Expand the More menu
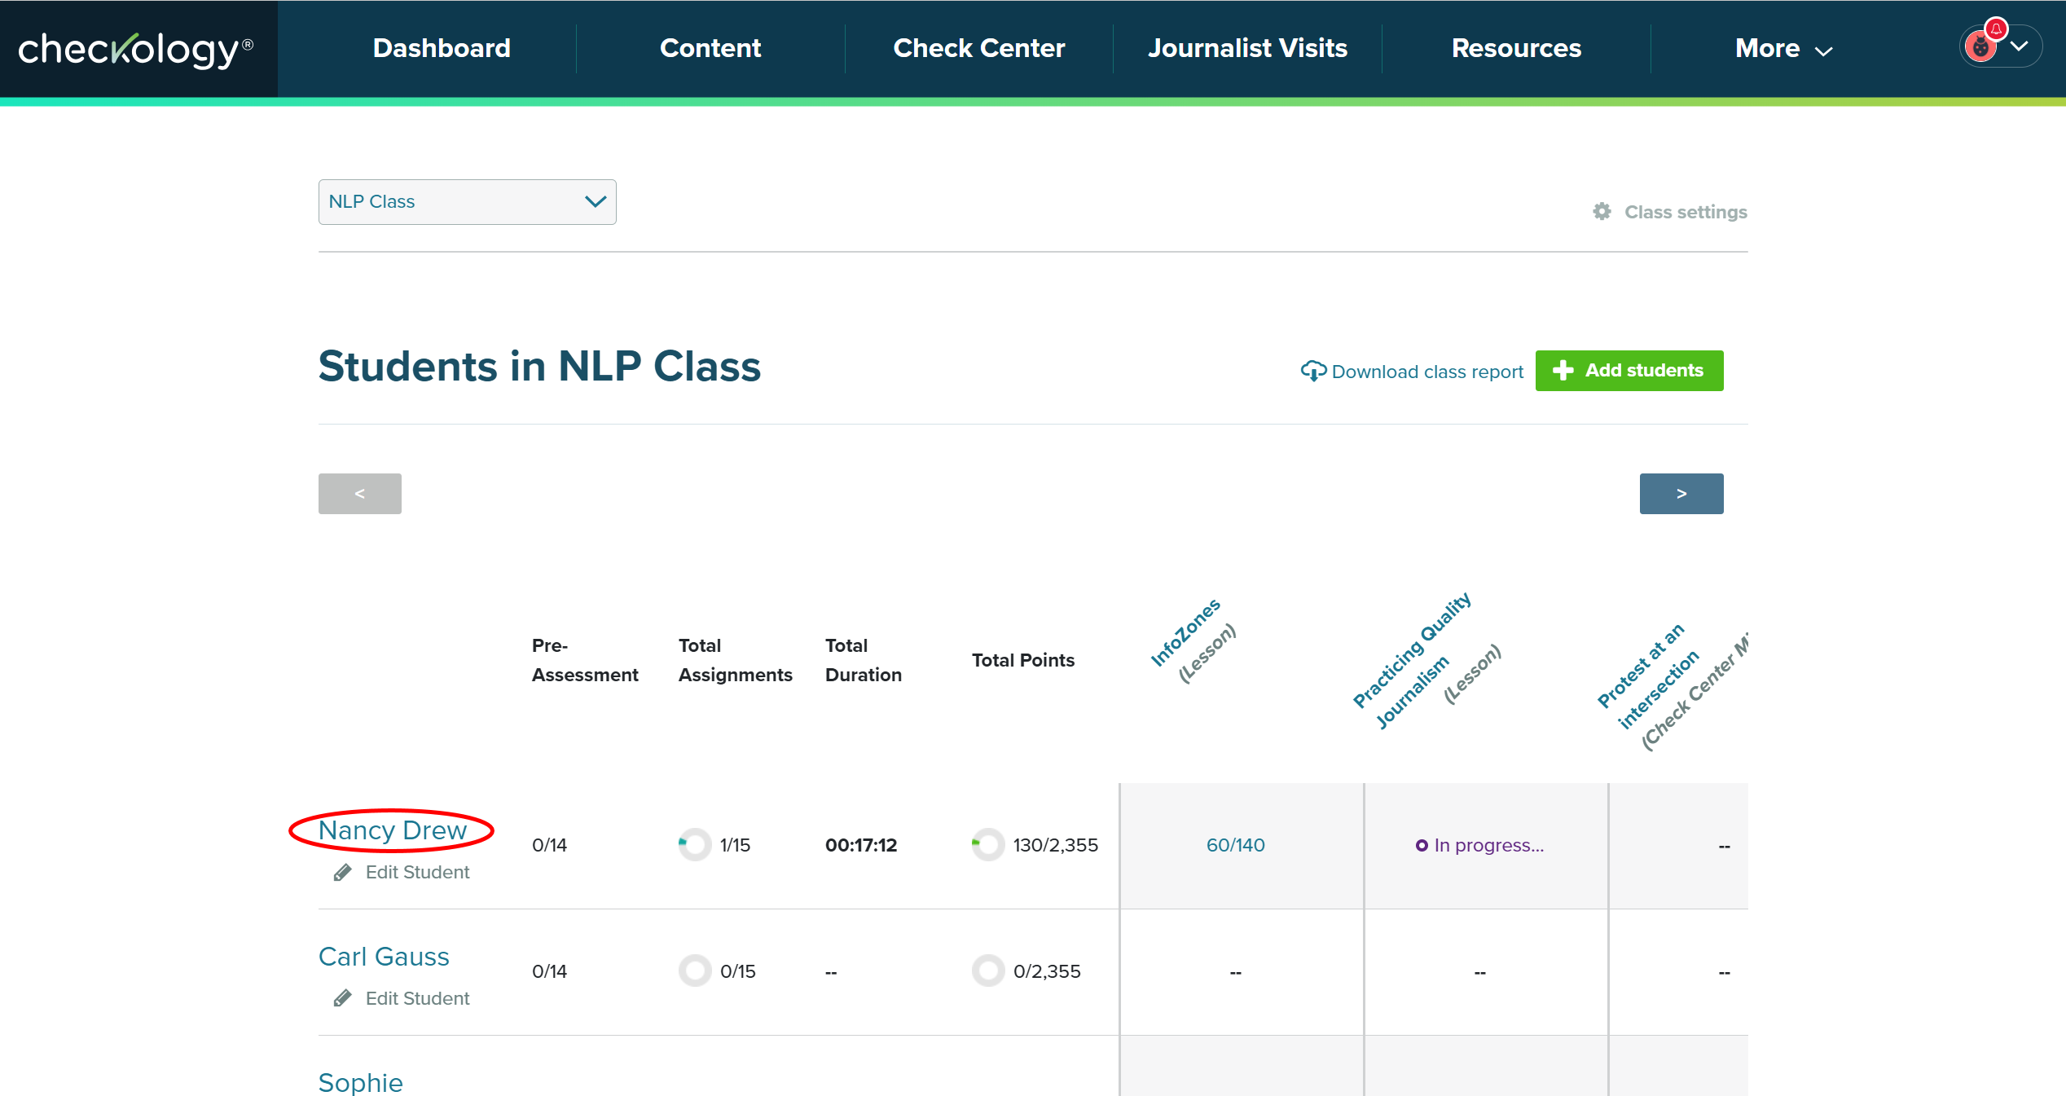The height and width of the screenshot is (1096, 2066). coord(1782,49)
